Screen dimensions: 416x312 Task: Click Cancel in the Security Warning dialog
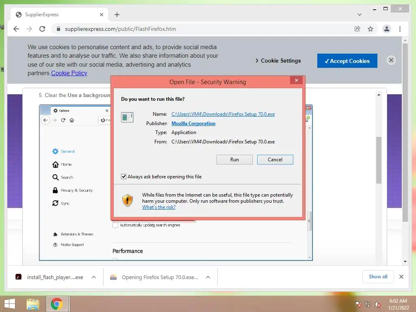coord(275,159)
